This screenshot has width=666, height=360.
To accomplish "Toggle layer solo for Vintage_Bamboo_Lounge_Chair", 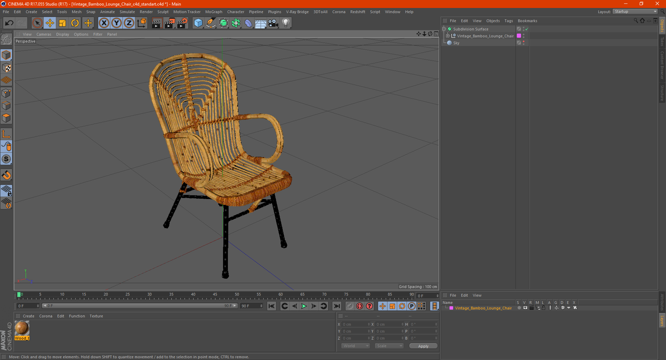I will [x=519, y=308].
